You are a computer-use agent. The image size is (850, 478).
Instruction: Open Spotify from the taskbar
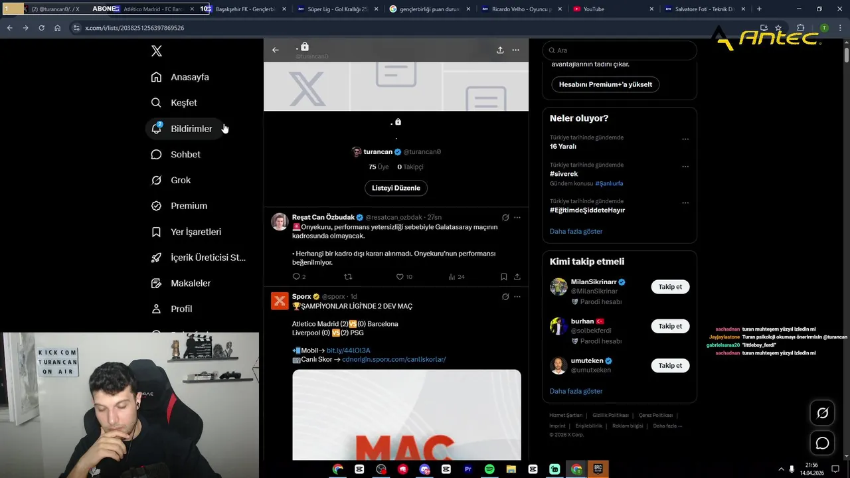click(489, 469)
